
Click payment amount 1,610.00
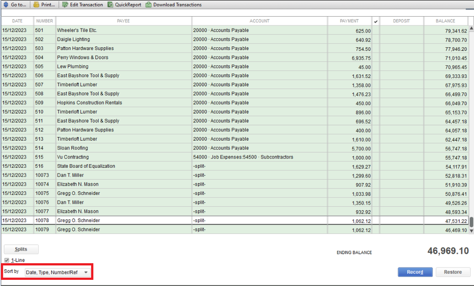tap(361, 139)
